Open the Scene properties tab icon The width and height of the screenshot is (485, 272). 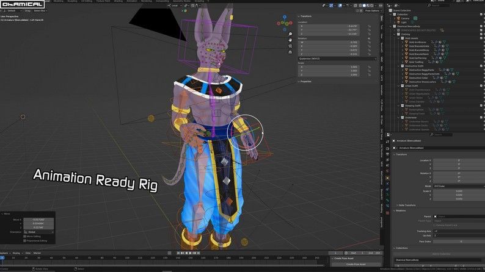(387, 165)
